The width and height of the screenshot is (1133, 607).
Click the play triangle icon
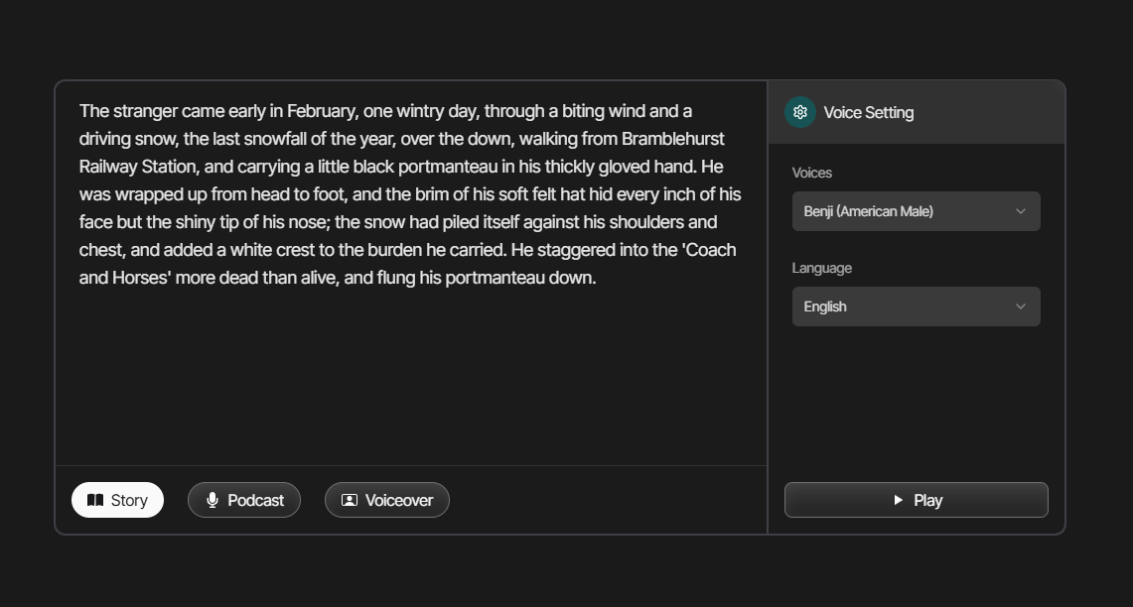coord(898,500)
